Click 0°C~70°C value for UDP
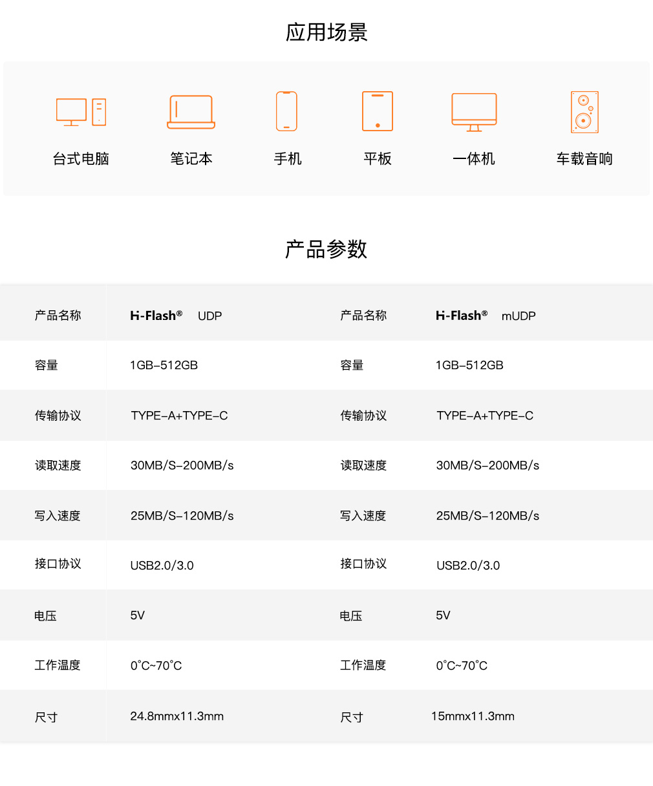This screenshot has height=786, width=653. 156,666
